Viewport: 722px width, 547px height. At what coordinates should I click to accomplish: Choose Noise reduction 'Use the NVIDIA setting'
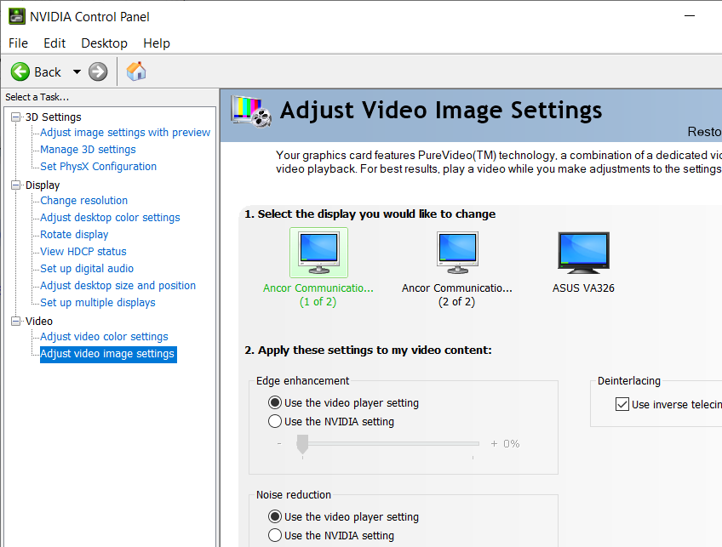[x=275, y=535]
